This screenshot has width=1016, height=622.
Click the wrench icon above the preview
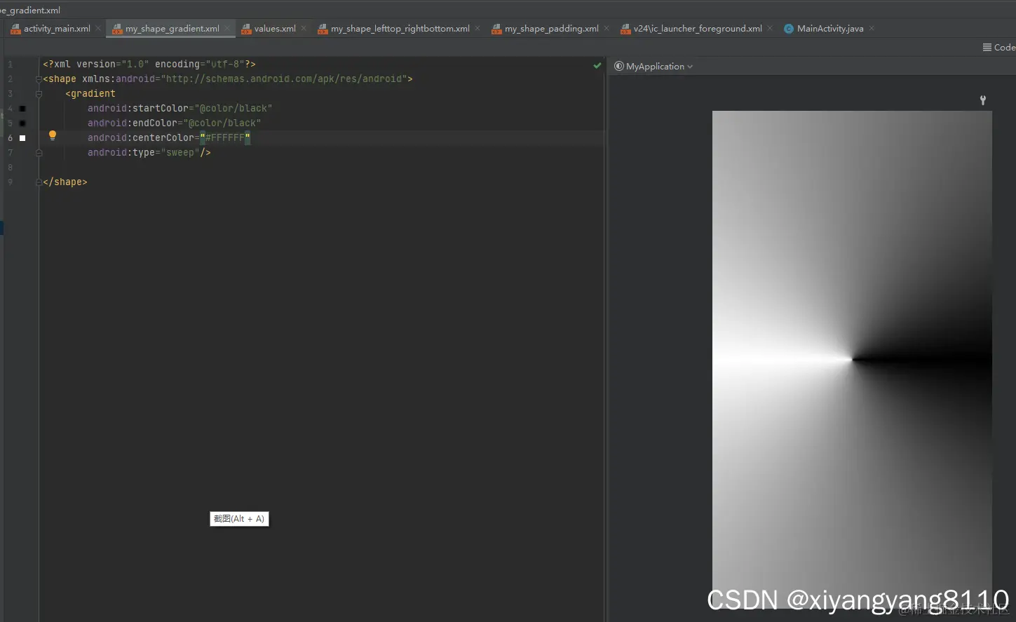pos(983,100)
